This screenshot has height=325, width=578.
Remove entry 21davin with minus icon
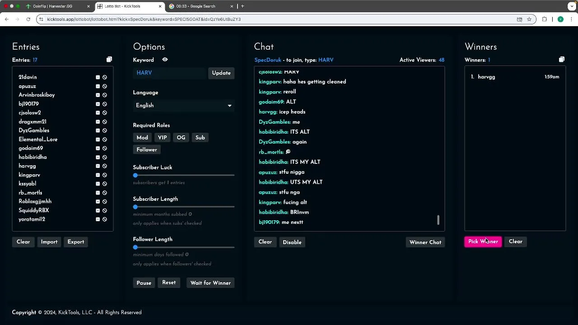pos(98,77)
